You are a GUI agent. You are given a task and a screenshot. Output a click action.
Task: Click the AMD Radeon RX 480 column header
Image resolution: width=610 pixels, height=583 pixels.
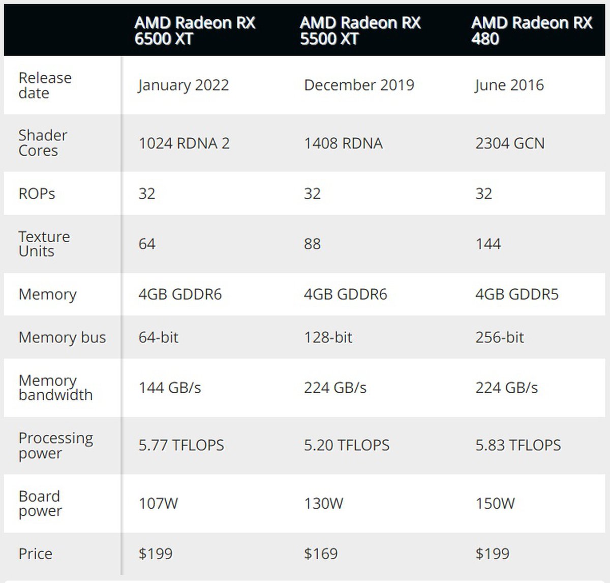click(531, 31)
